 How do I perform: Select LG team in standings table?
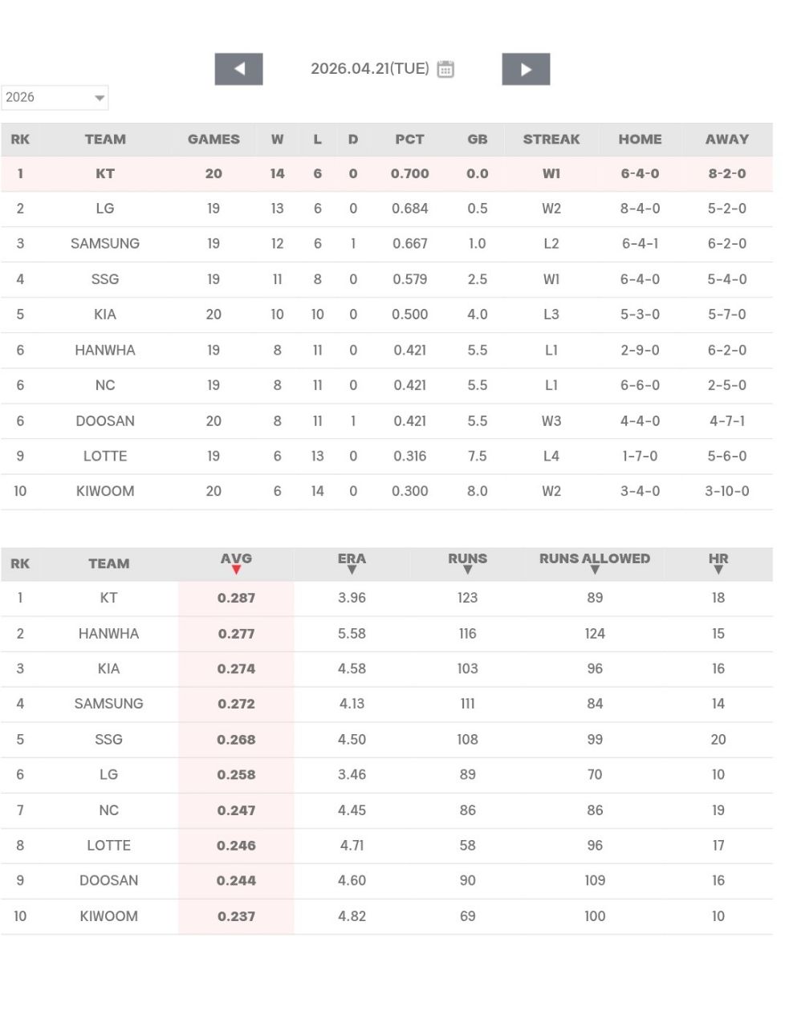tap(105, 209)
